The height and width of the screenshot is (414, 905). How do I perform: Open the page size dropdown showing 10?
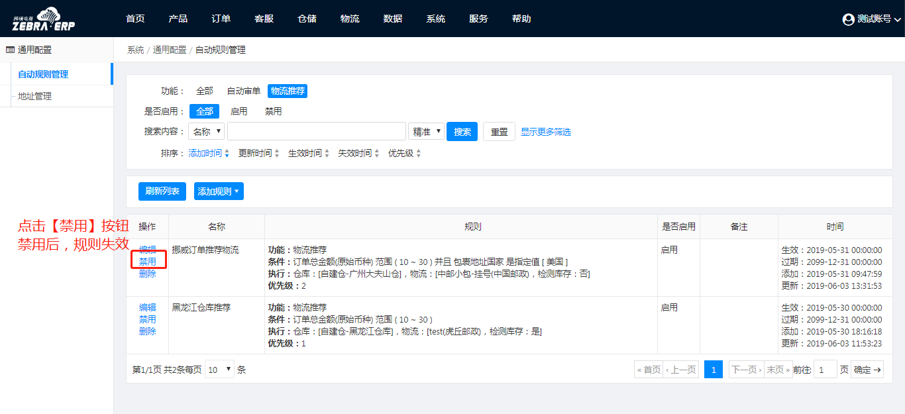pyautogui.click(x=219, y=370)
